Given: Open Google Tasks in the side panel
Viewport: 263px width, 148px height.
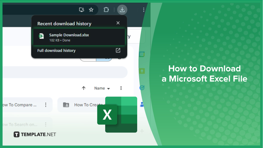Looking at the screenshot, I should tap(142, 88).
